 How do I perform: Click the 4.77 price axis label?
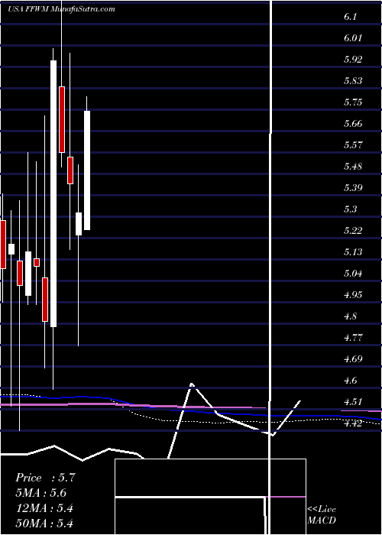(x=353, y=338)
